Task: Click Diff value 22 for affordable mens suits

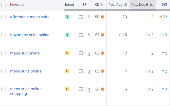Action: pyautogui.click(x=163, y=17)
